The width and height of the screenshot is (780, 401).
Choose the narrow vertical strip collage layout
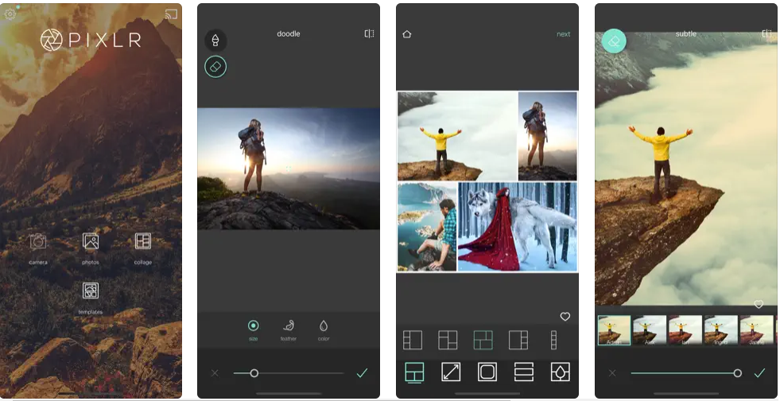553,341
